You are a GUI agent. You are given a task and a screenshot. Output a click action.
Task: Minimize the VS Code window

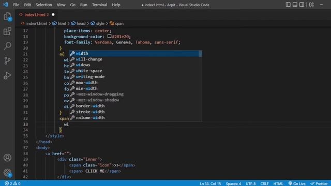tap(321, 5)
